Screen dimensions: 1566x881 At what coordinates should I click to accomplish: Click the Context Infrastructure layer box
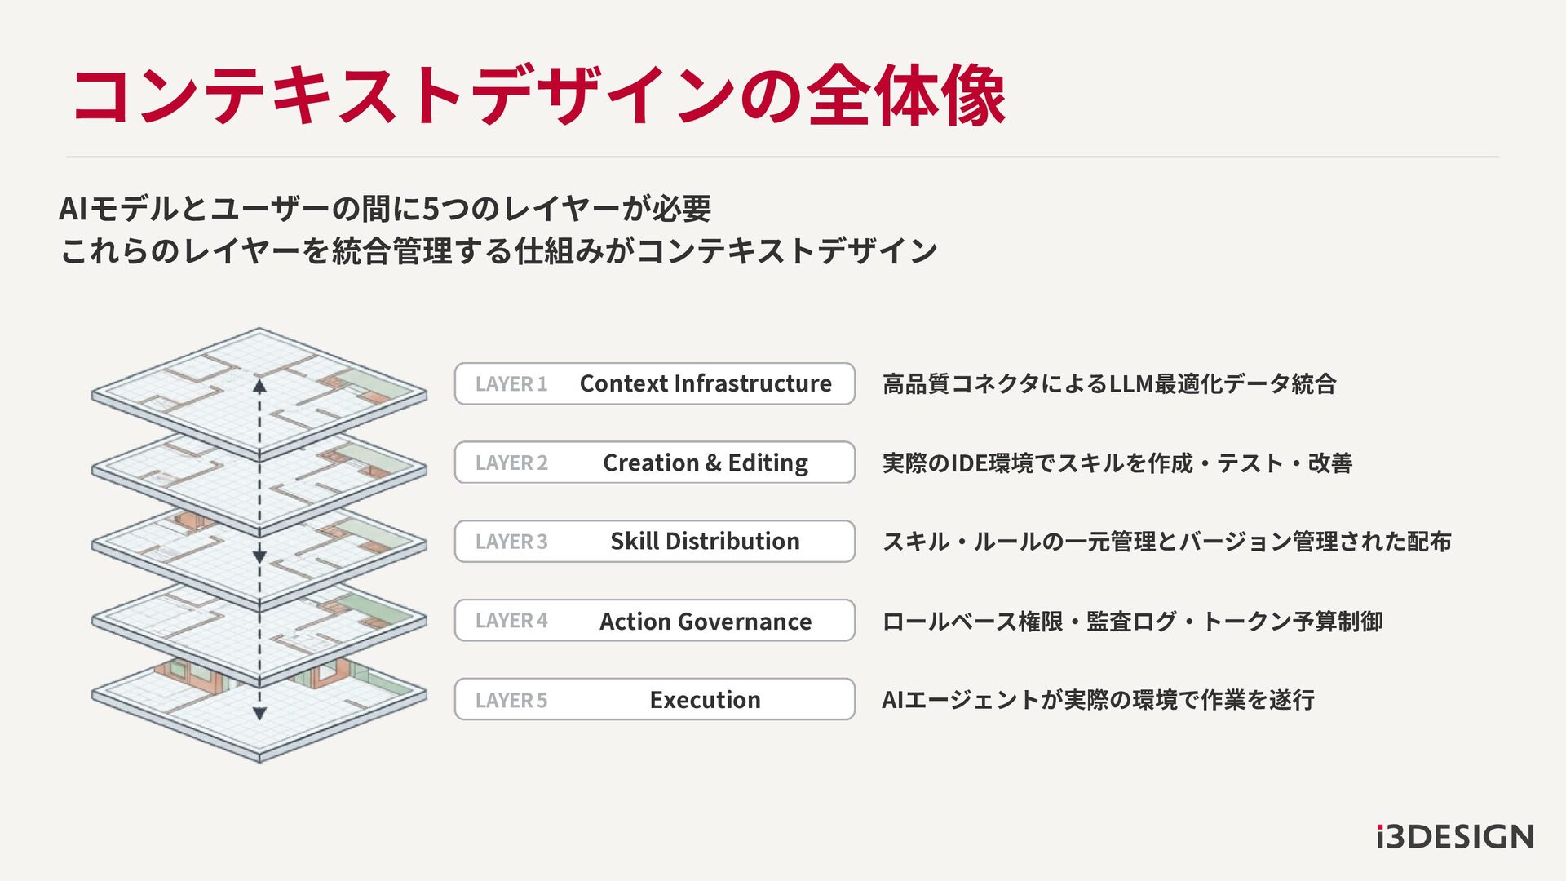705,383
